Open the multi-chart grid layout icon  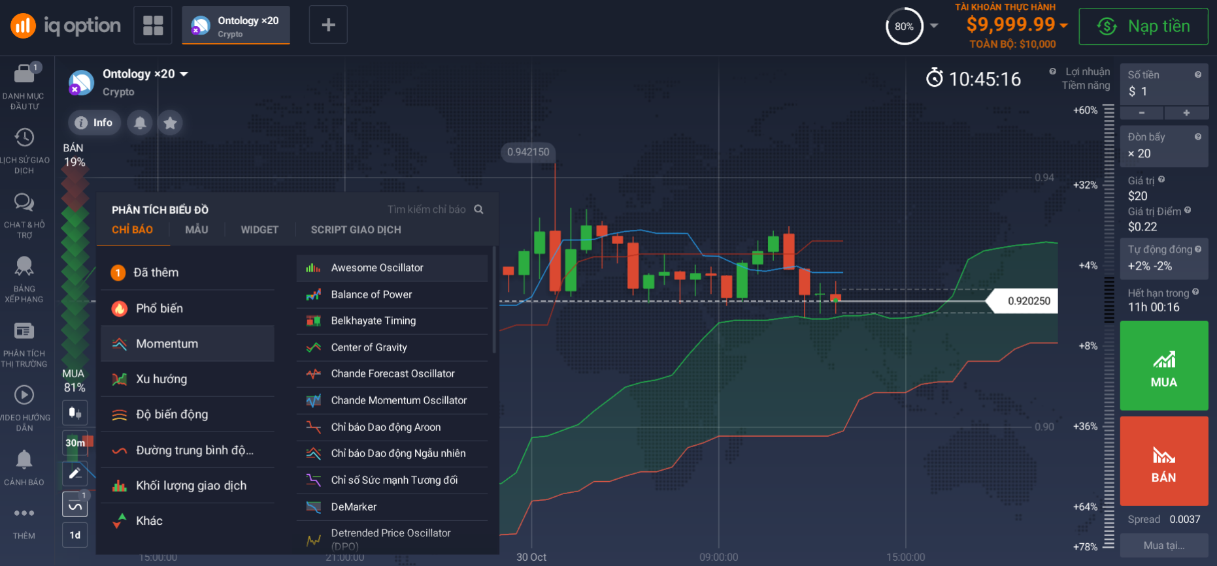click(x=153, y=25)
